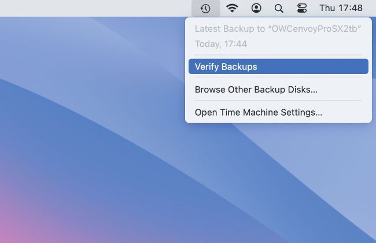Click the Thu 17:48 clock

341,8
